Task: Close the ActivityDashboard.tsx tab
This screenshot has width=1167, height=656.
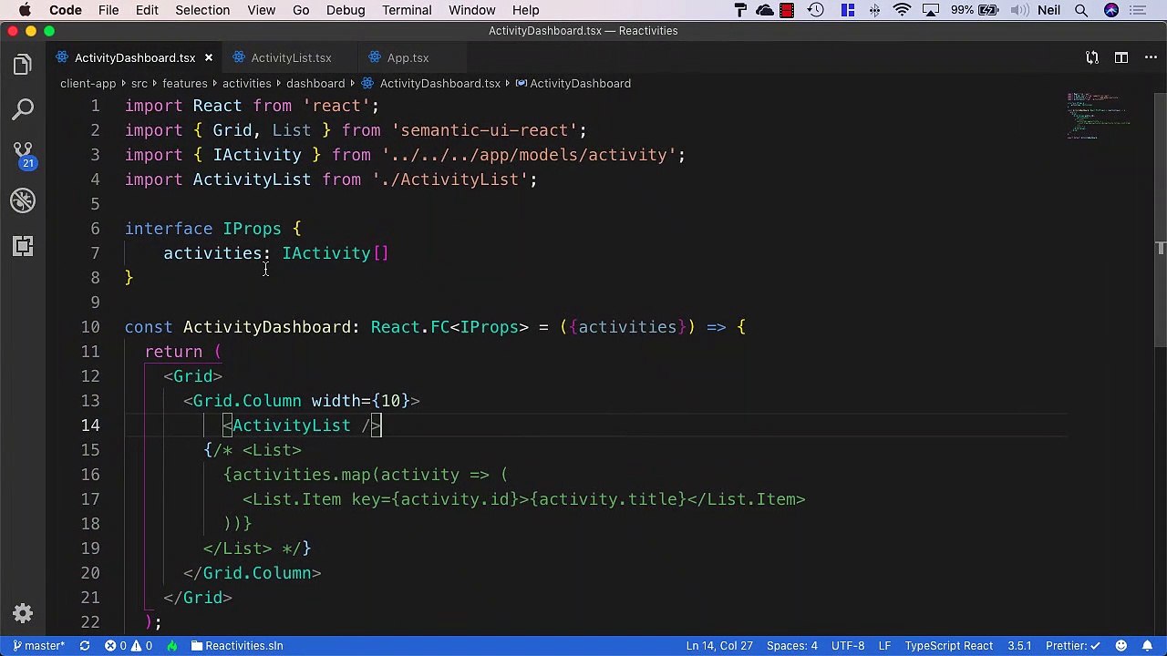Action: coord(208,57)
